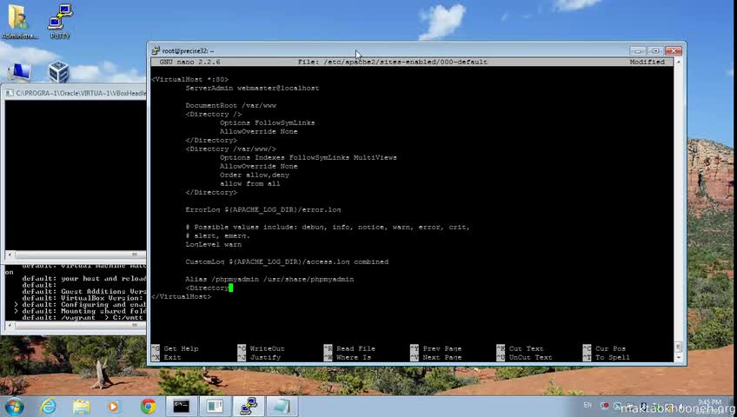The height and width of the screenshot is (417, 737).
Task: Click '^O WriteOut' nano shortcut
Action: [x=261, y=349]
